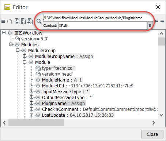
Task: Click the vertical scrollbar thumb
Action: (x=162, y=41)
